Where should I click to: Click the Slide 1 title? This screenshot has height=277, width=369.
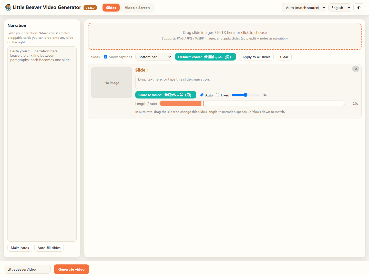[142, 70]
